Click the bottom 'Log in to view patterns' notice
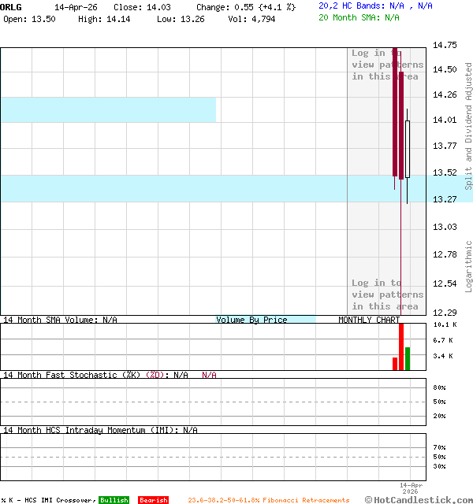 (385, 295)
